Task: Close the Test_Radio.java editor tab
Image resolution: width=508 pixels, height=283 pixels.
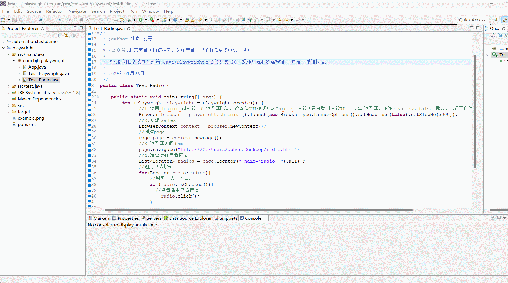Action: 128,28
